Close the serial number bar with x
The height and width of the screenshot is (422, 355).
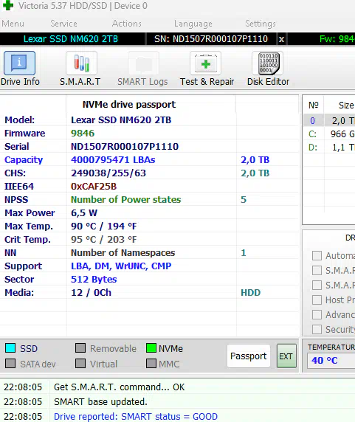click(281, 39)
